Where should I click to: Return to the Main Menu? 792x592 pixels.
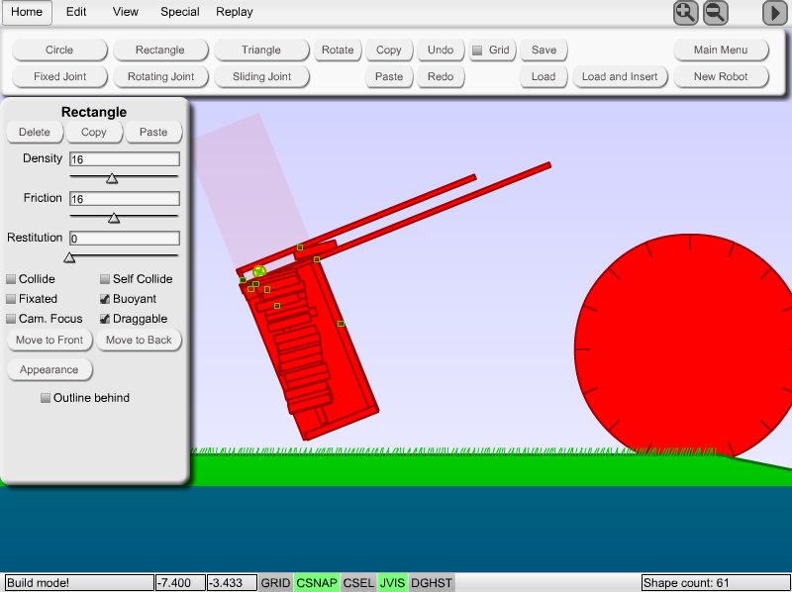pyautogui.click(x=721, y=50)
